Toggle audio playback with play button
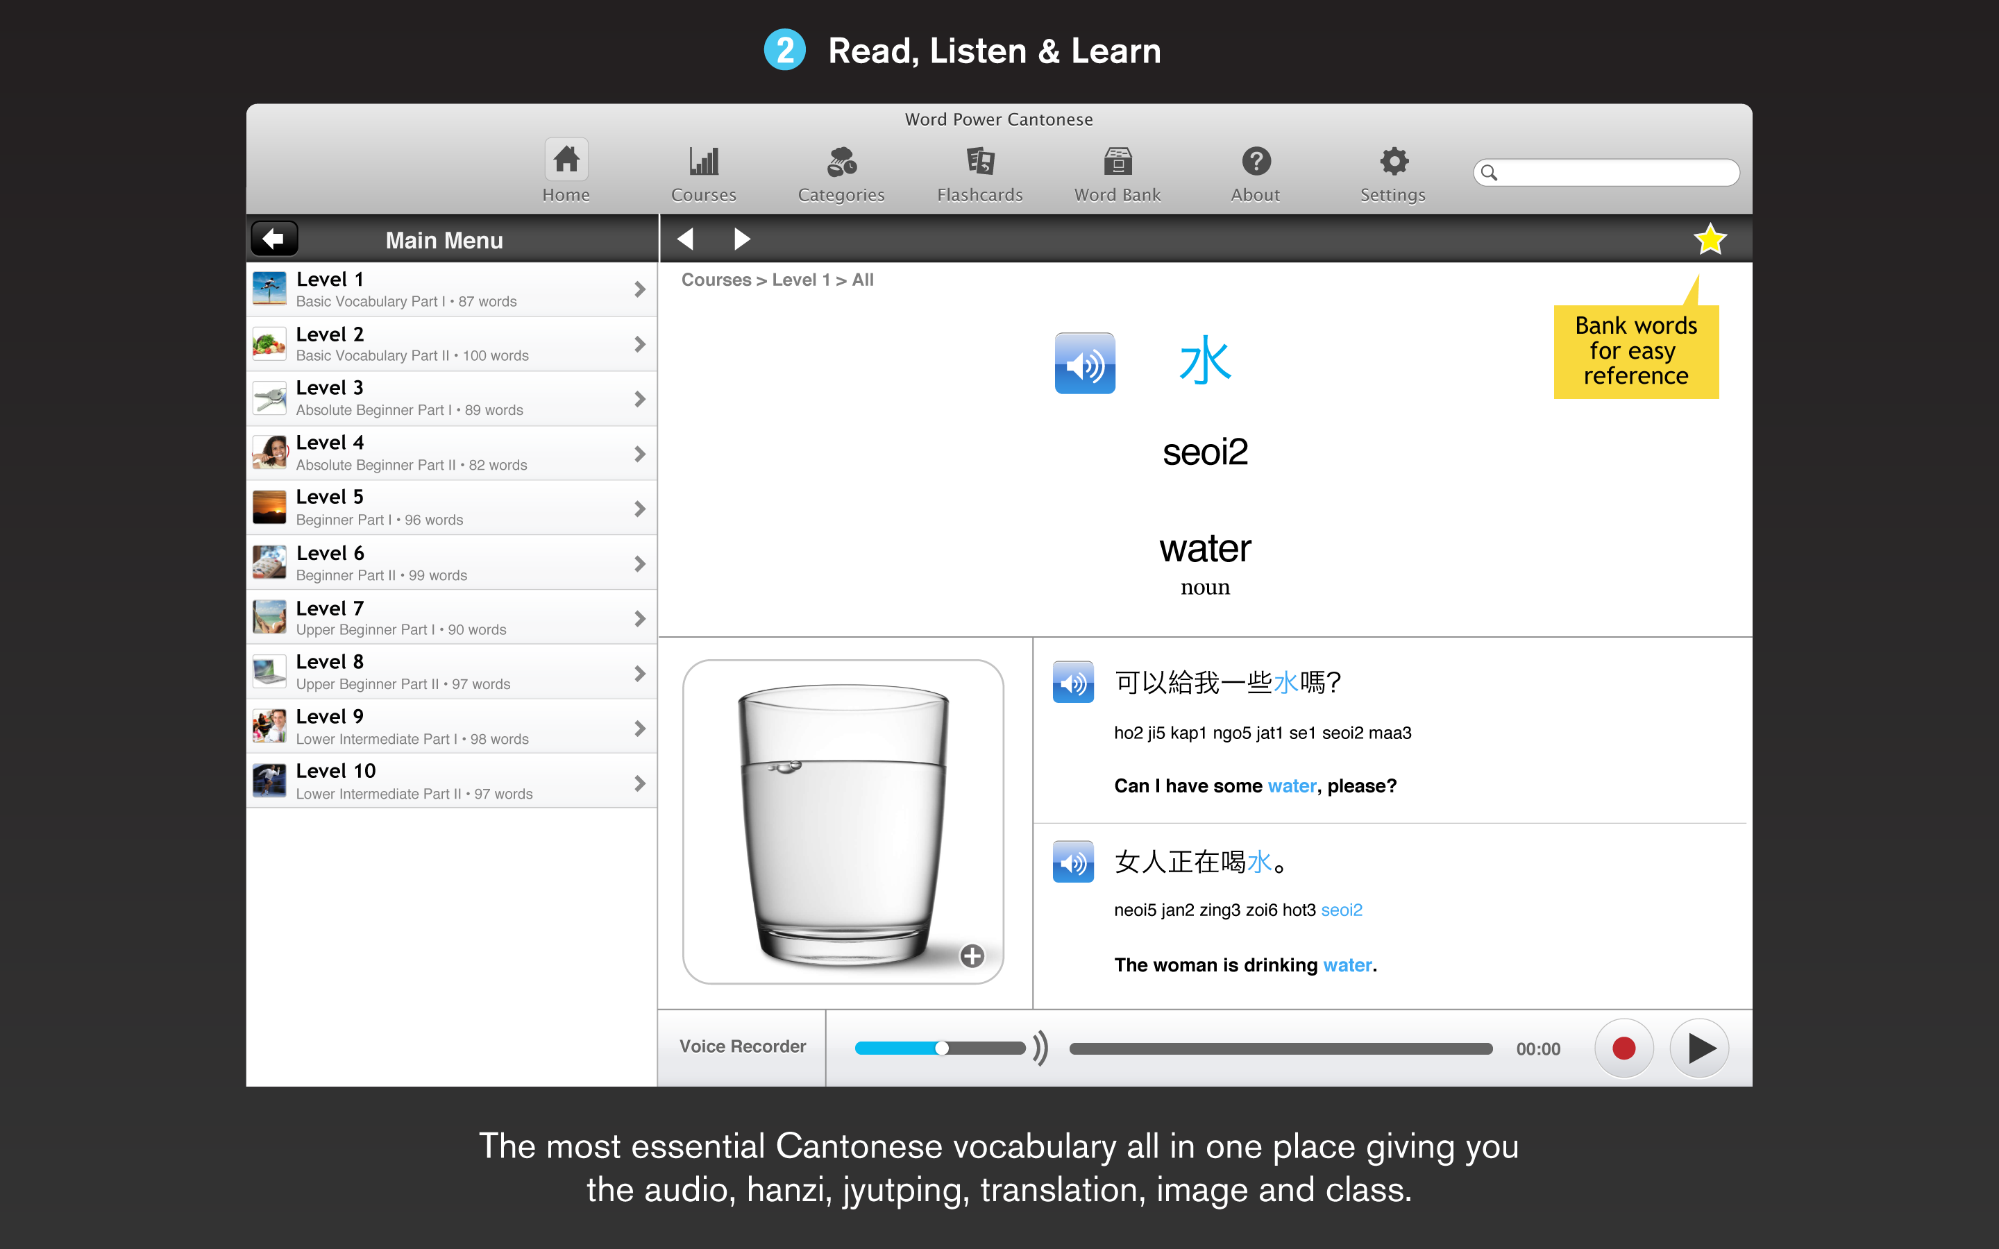The height and width of the screenshot is (1249, 1999). pos(1698,1046)
